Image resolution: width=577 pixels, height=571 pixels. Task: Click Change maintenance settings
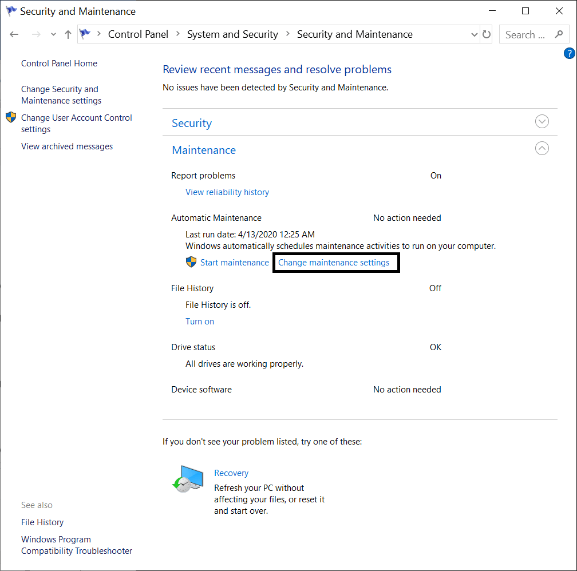(335, 262)
